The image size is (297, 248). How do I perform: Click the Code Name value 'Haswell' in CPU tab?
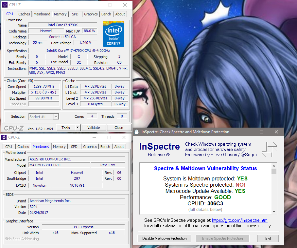[46, 31]
